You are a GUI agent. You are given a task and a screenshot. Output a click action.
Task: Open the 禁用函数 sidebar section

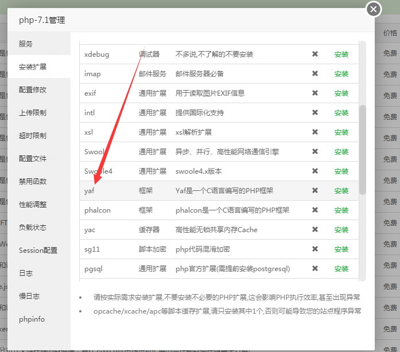pos(33,182)
